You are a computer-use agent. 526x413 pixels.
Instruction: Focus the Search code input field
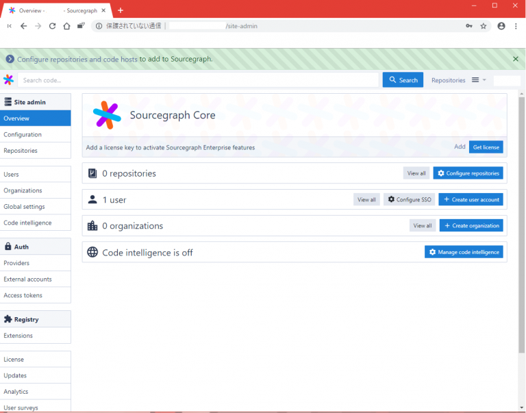click(199, 80)
